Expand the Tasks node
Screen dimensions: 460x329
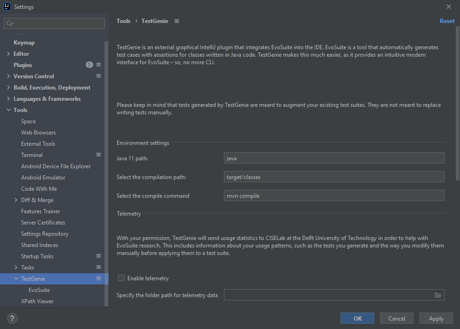tap(16, 267)
